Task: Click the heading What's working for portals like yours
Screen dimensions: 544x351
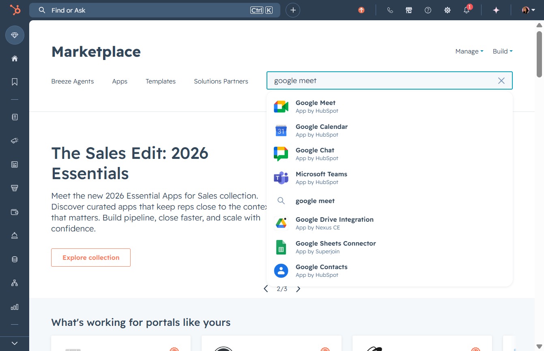Action: [x=141, y=323]
